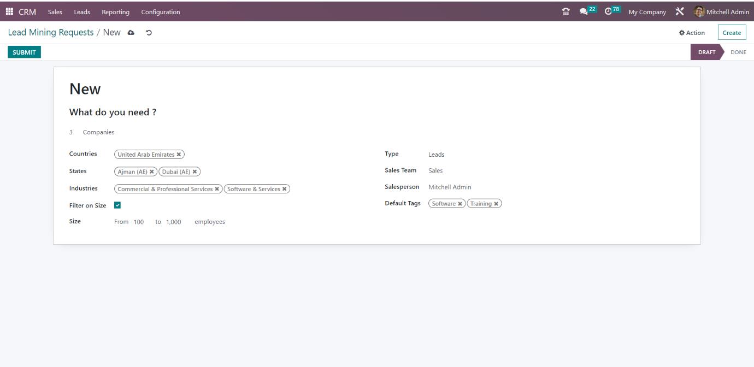The image size is (754, 367).
Task: Open the Leads menu
Action: coord(82,11)
